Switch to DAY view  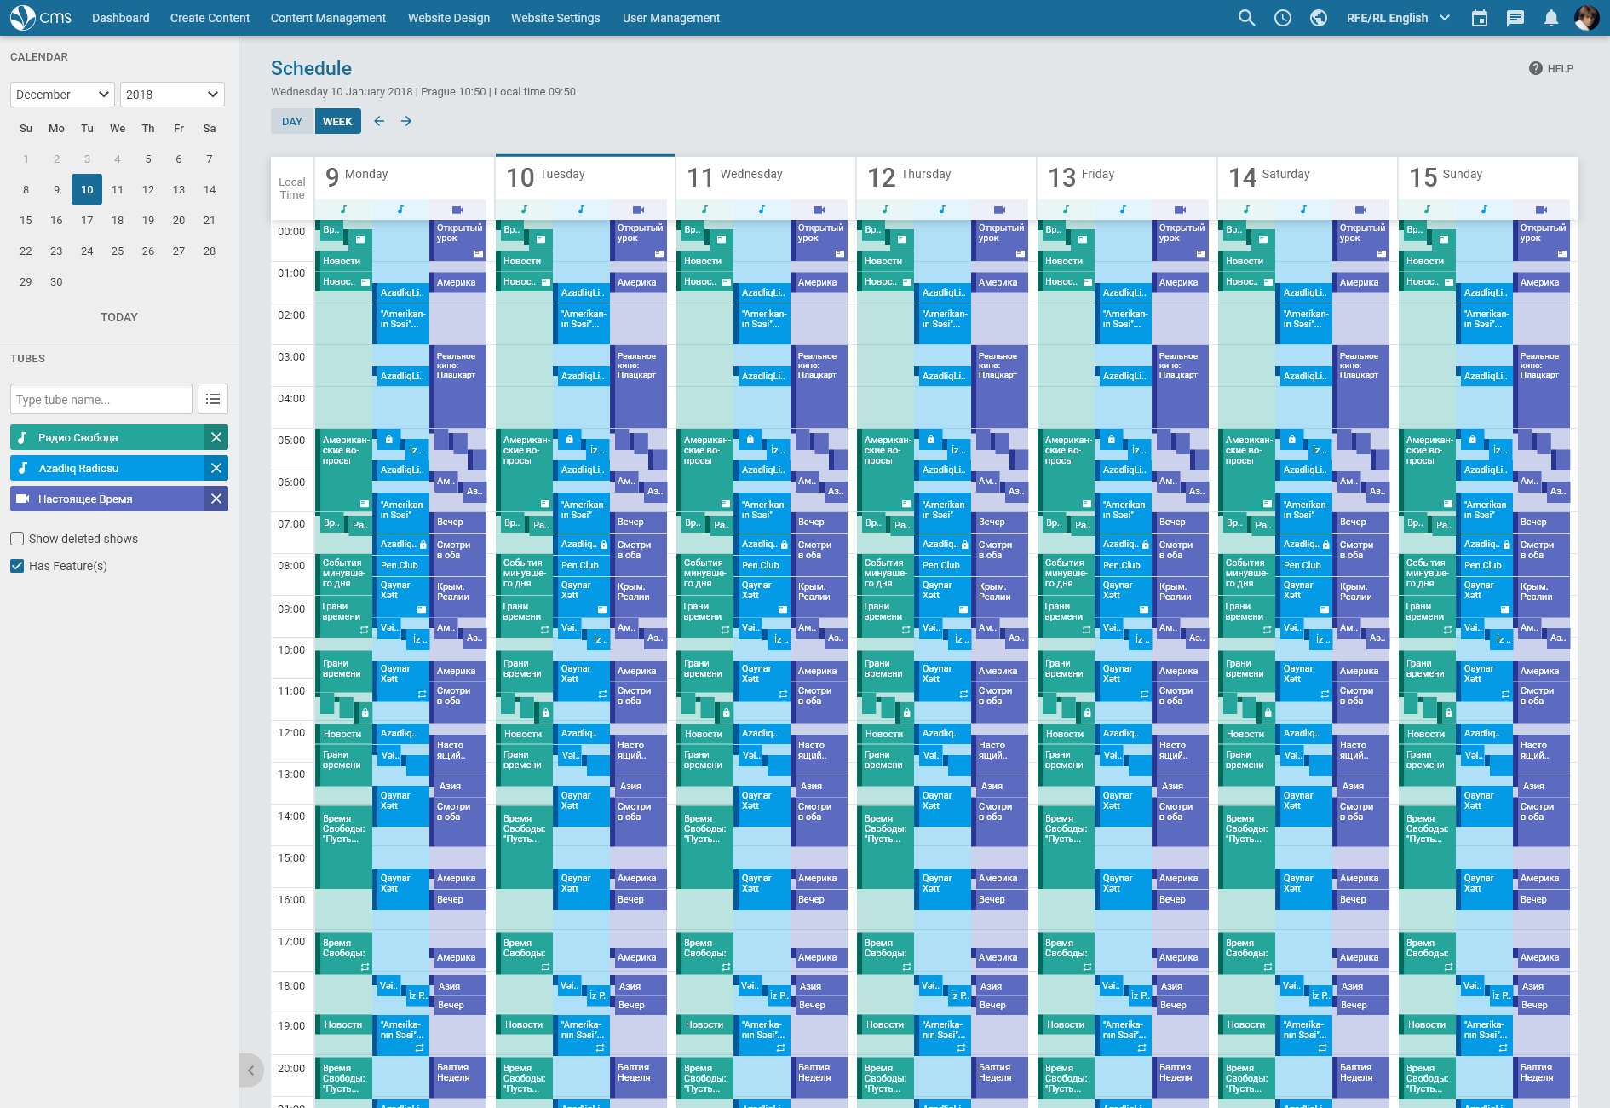point(292,121)
